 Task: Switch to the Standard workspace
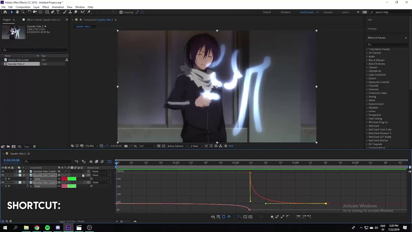click(x=285, y=12)
